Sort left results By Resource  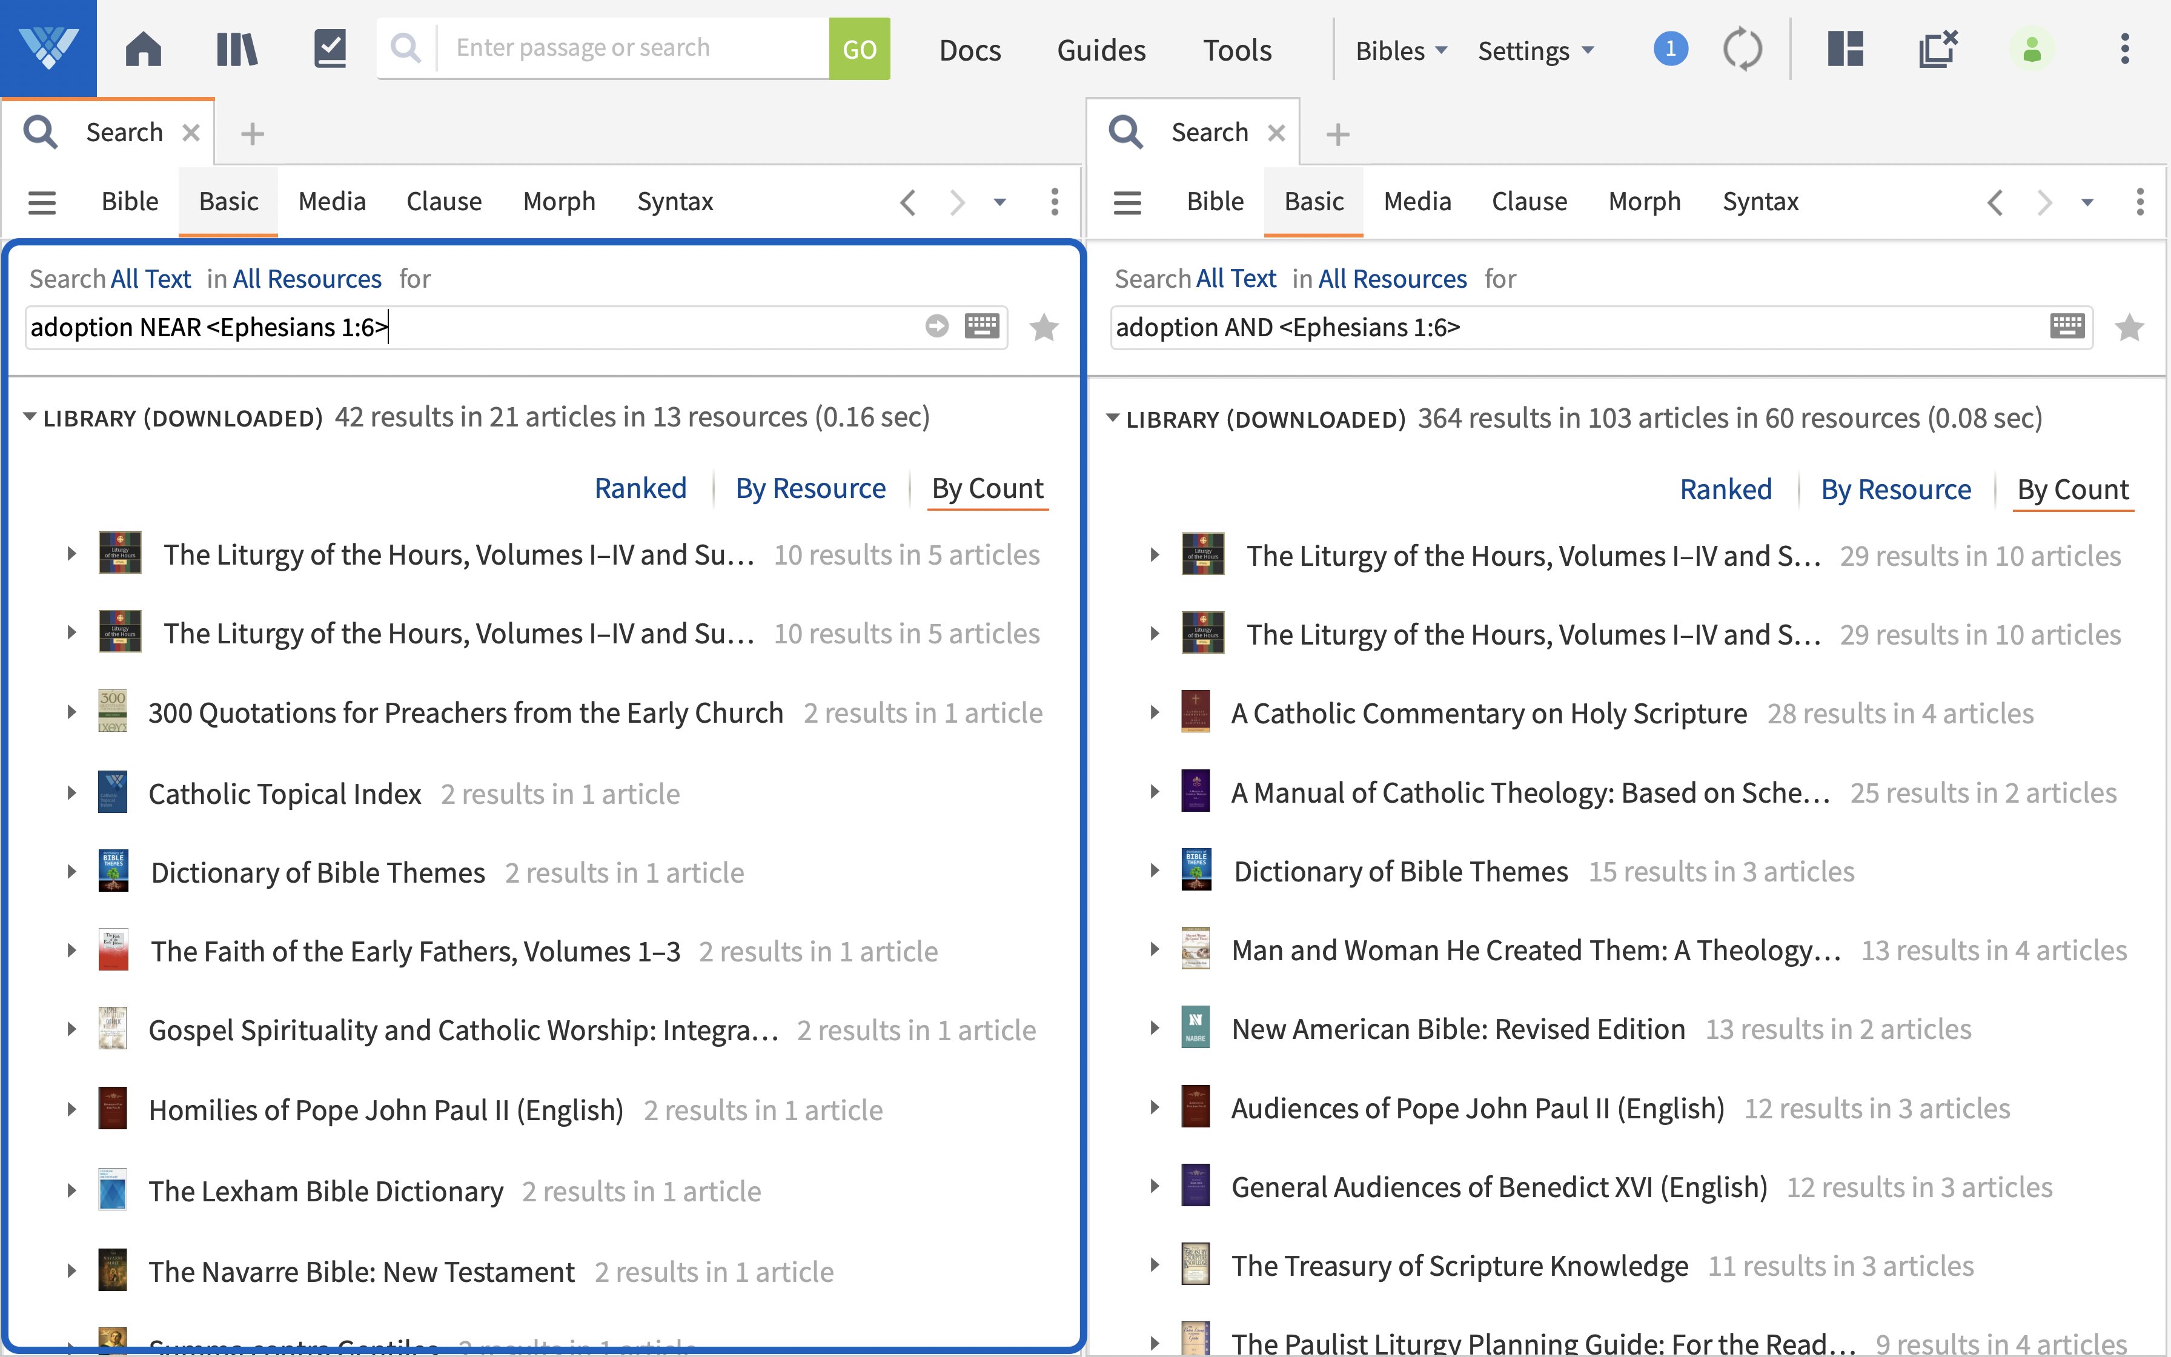[810, 488]
